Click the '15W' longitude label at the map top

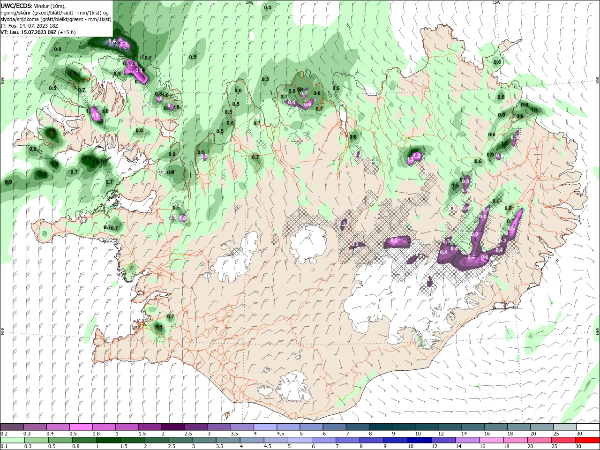(x=496, y=2)
